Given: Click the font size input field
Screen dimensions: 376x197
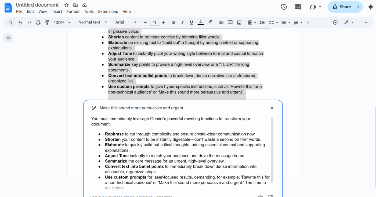Looking at the screenshot, I should click(154, 23).
